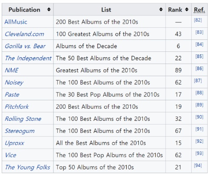Image resolution: width=208 pixels, height=174 pixels.
Task: Sort table by Rank column arrows
Action: pyautogui.click(x=187, y=9)
